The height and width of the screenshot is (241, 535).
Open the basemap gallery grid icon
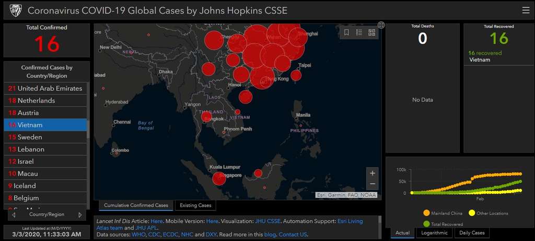371,32
